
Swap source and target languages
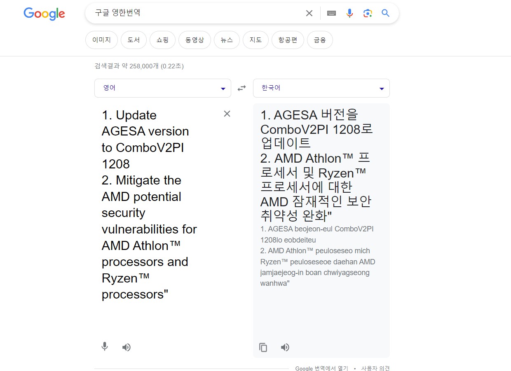(x=242, y=88)
